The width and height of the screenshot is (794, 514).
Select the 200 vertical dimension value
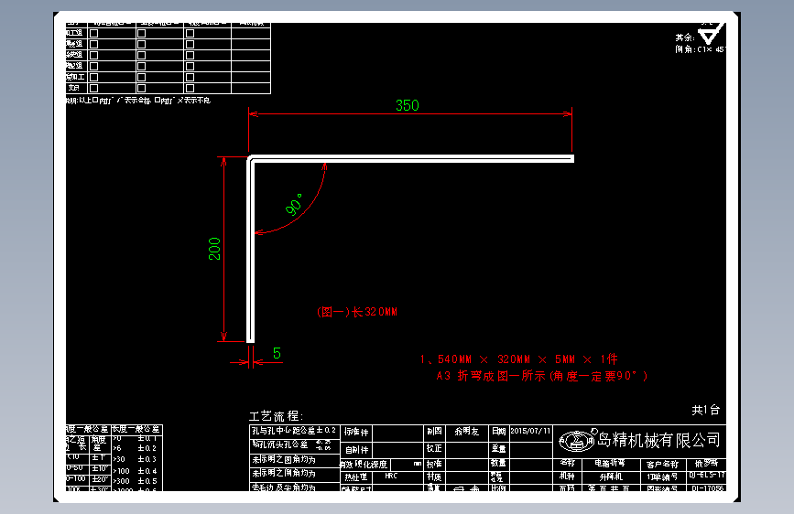point(214,249)
